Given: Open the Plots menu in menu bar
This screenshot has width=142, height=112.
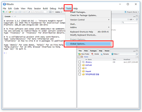Looking at the screenshot, I should point(30,8).
